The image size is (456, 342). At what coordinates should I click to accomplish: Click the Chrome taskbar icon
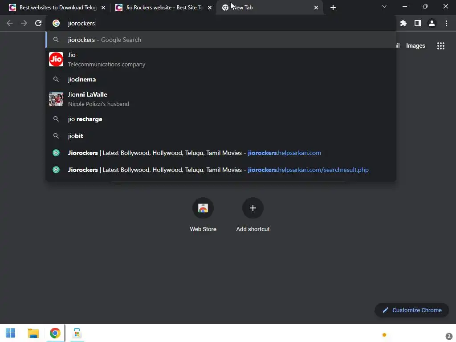(x=55, y=333)
